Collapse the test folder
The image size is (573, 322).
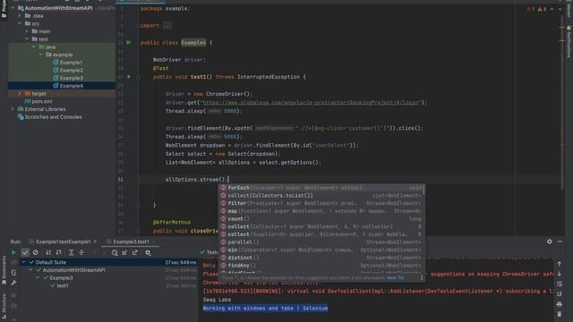(27, 39)
